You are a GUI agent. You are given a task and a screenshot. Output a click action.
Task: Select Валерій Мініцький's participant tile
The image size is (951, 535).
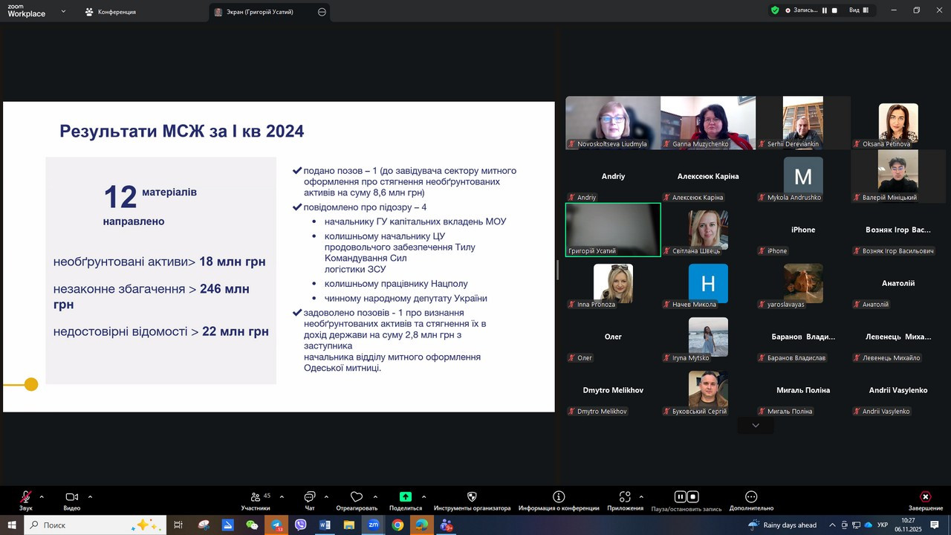(898, 176)
